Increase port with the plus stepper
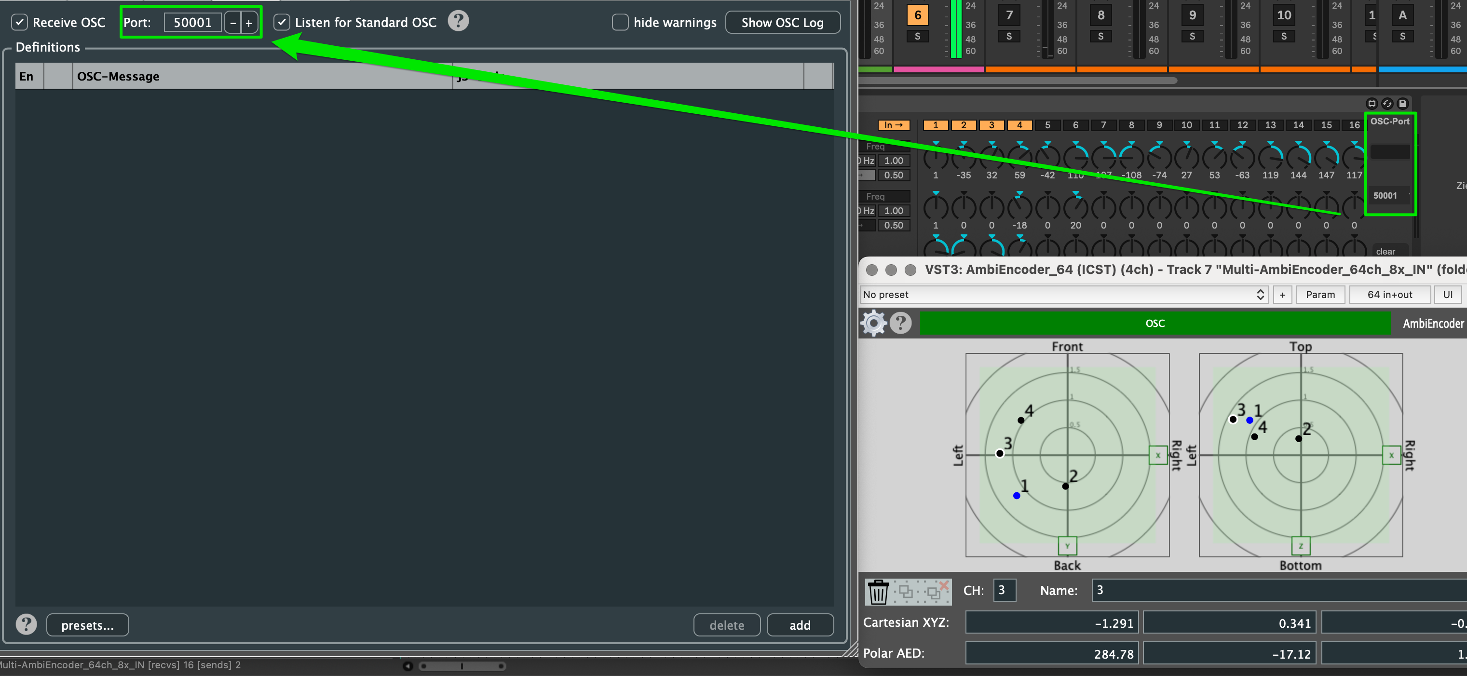 click(249, 23)
